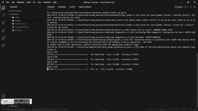Click the Spaces: 4 indentation setting

pyautogui.click(x=163, y=109)
